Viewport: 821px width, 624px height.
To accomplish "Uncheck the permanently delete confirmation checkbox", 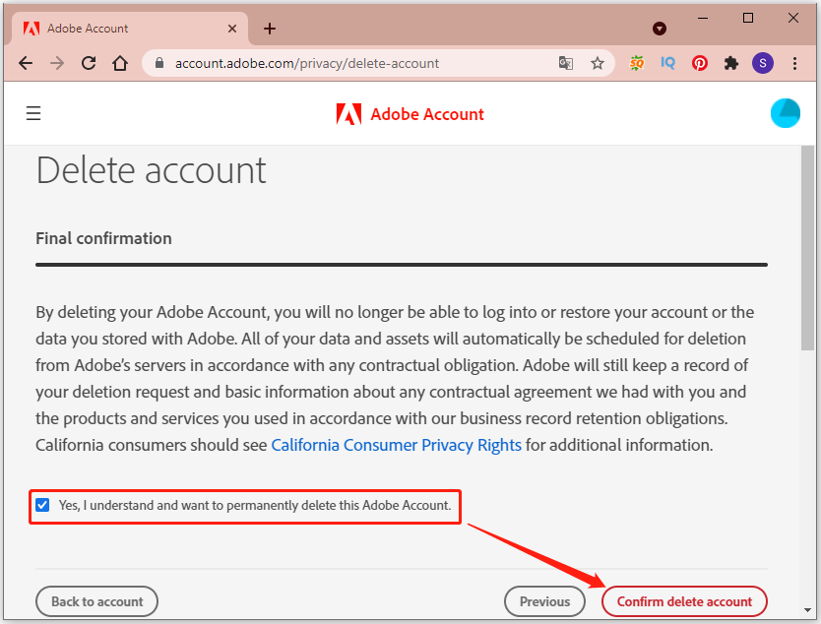I will tap(42, 505).
